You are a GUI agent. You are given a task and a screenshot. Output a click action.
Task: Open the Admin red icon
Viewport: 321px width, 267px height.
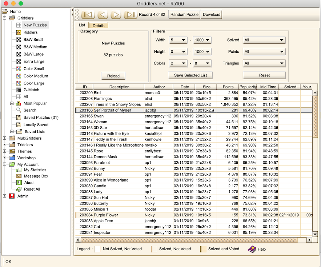(12, 196)
